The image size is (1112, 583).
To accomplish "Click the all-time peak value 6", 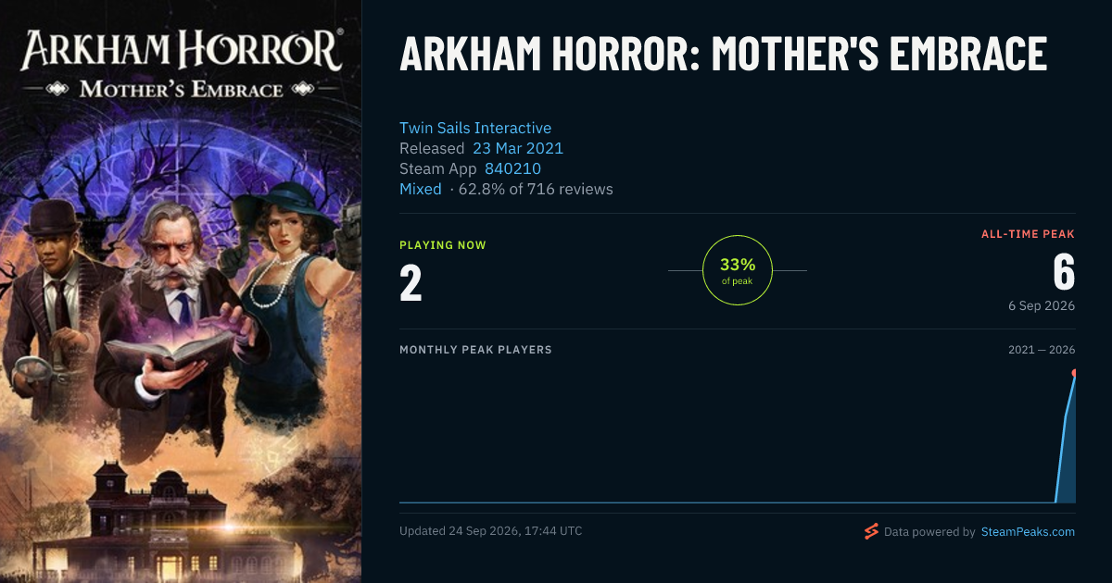I will point(1064,273).
